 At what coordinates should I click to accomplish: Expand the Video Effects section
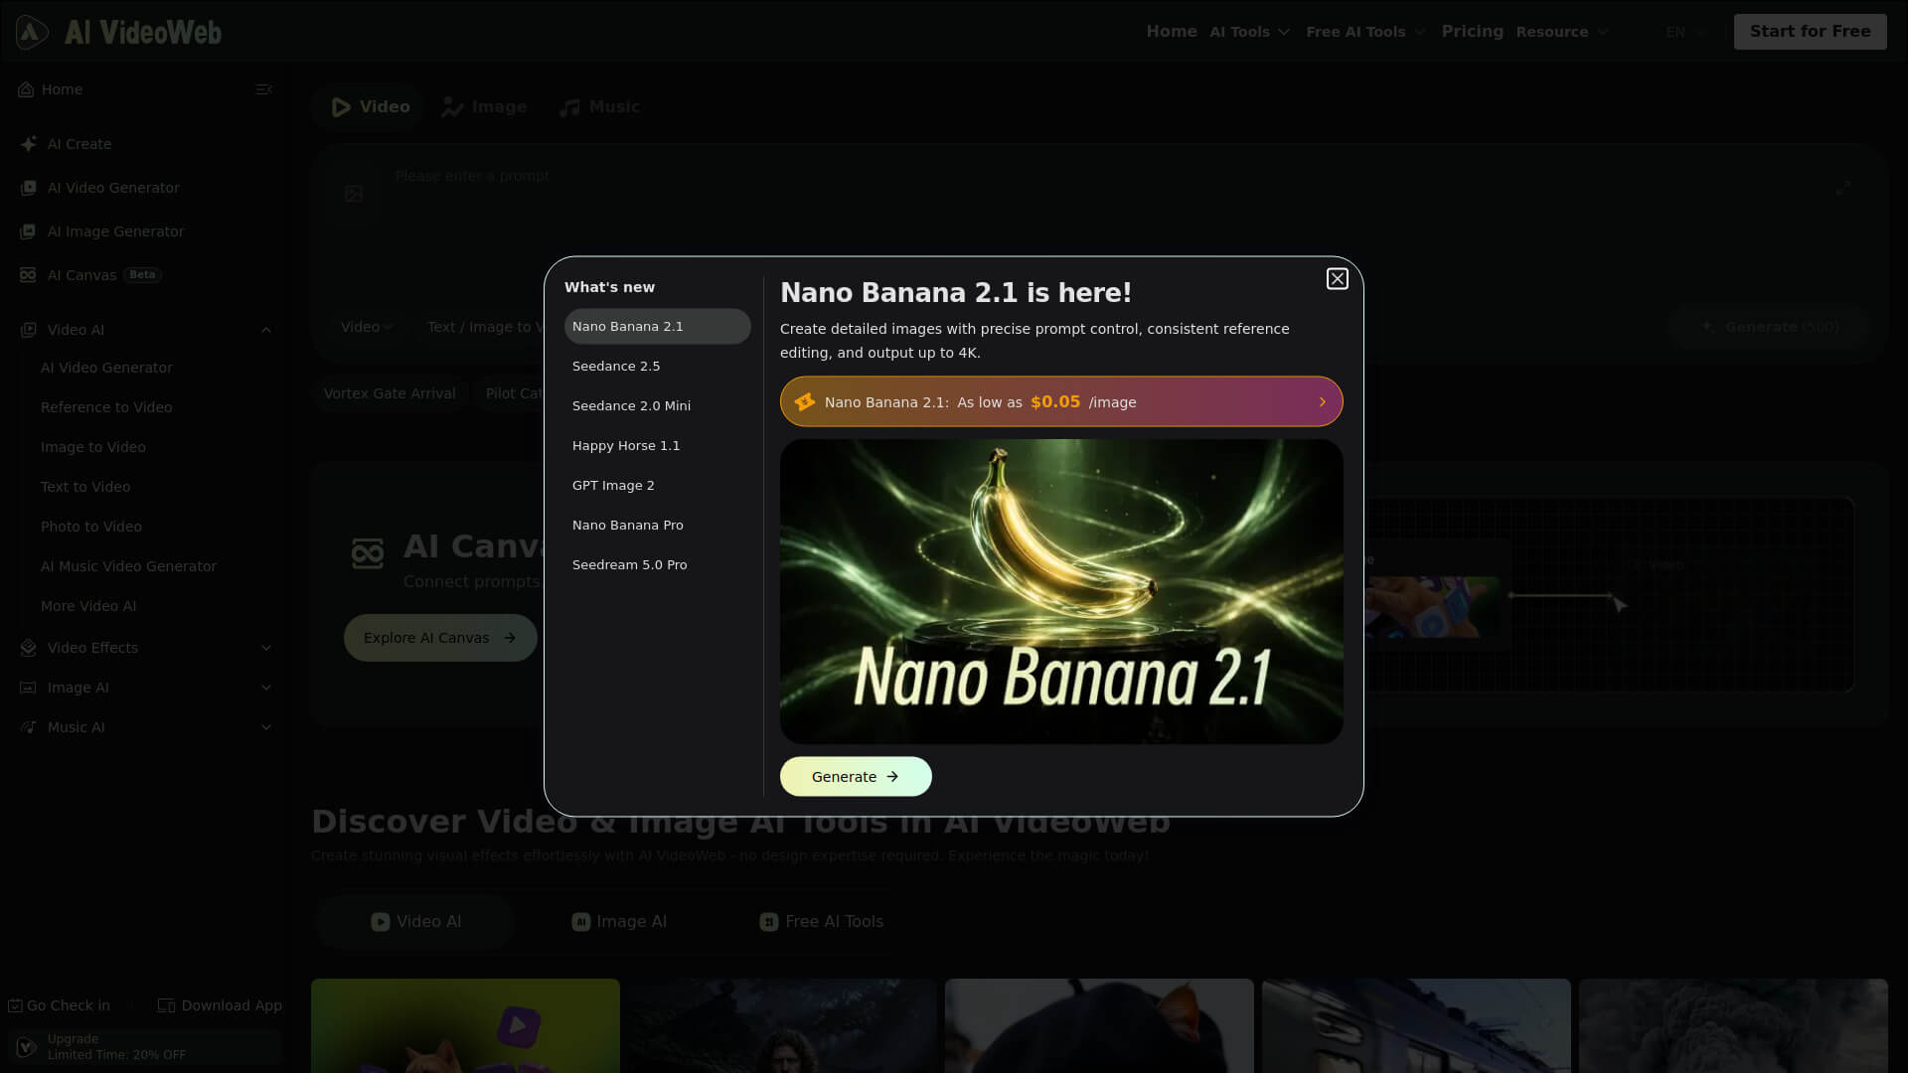[x=266, y=648]
